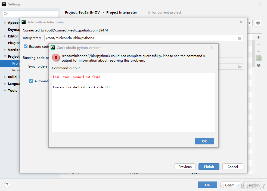The height and width of the screenshot is (191, 267).
Task: Collapse the Project section
Action: click(x=5, y=56)
